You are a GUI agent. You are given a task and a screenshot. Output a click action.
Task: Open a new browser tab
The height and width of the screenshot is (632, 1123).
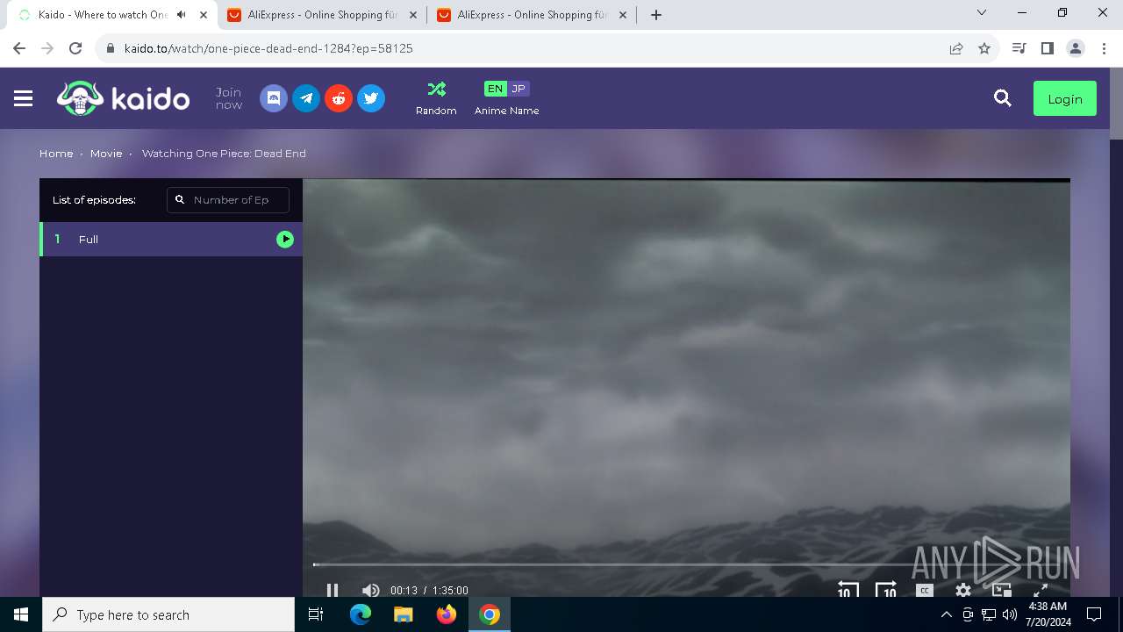coord(656,15)
